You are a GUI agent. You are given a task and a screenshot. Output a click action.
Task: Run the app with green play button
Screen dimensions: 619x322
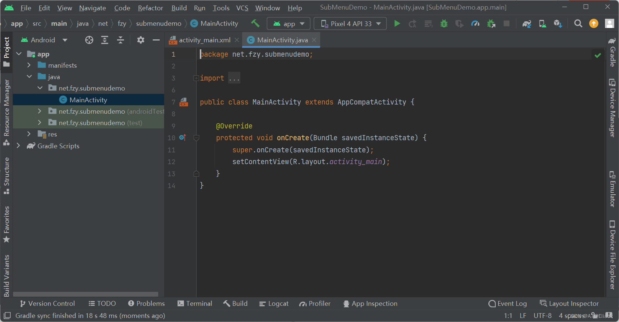[x=397, y=24]
